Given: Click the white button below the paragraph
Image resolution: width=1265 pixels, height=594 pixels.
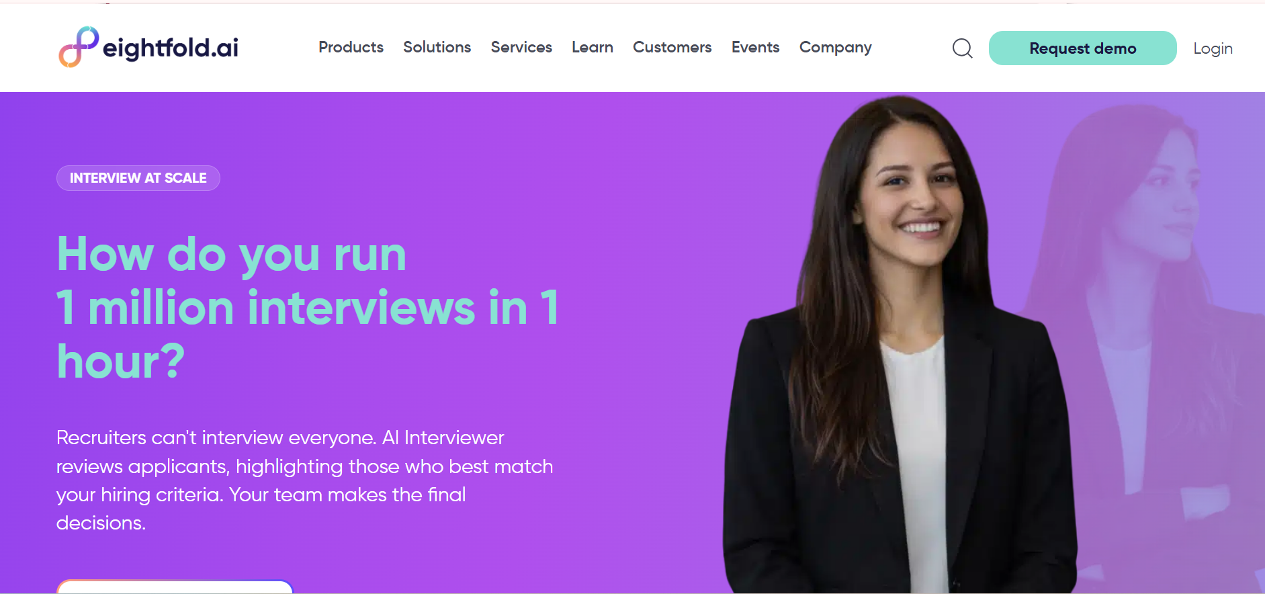Looking at the screenshot, I should [x=175, y=587].
